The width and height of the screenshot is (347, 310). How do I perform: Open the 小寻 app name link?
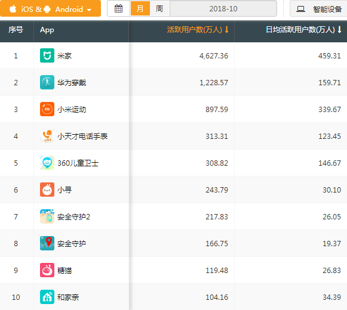point(65,190)
